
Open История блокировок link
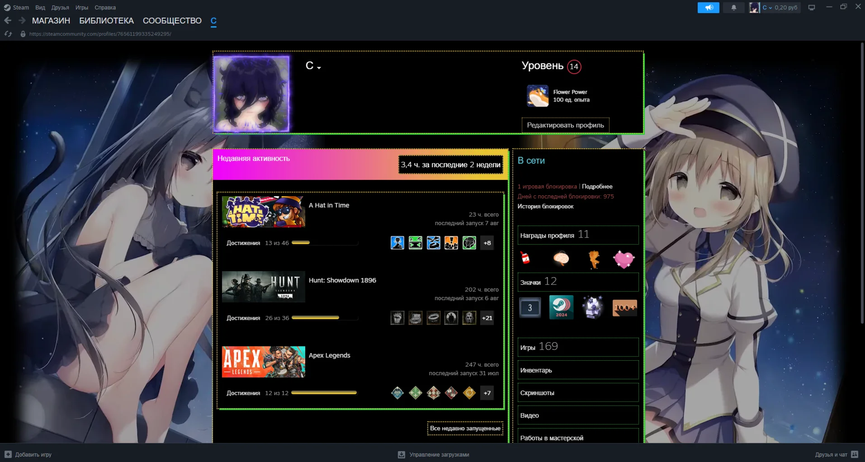[546, 206]
